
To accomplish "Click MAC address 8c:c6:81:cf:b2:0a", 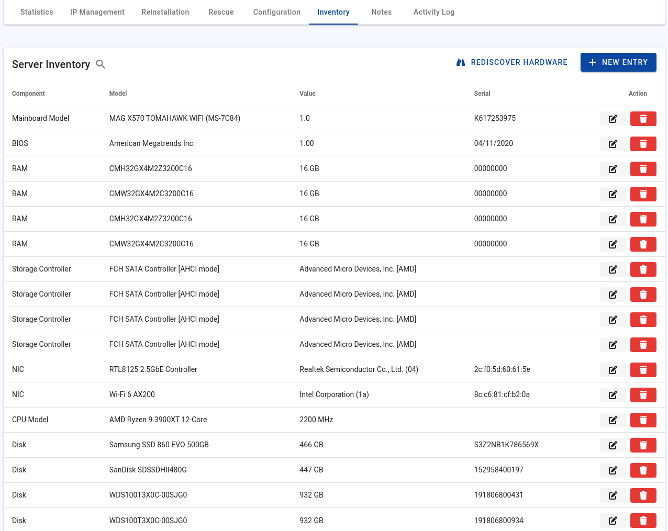I will (x=502, y=394).
